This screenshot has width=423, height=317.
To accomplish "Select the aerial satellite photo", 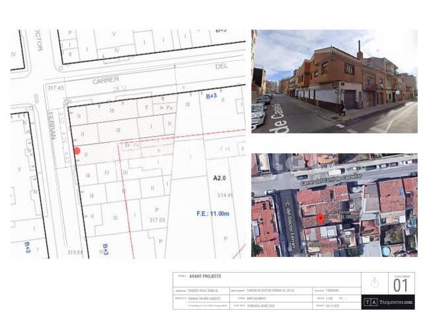I will click(334, 205).
